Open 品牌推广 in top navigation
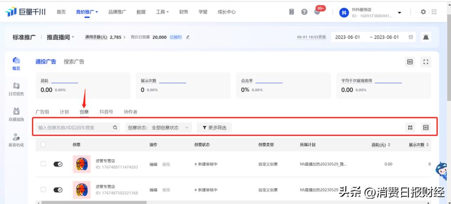Screen dimensions: 451x204 [117, 12]
